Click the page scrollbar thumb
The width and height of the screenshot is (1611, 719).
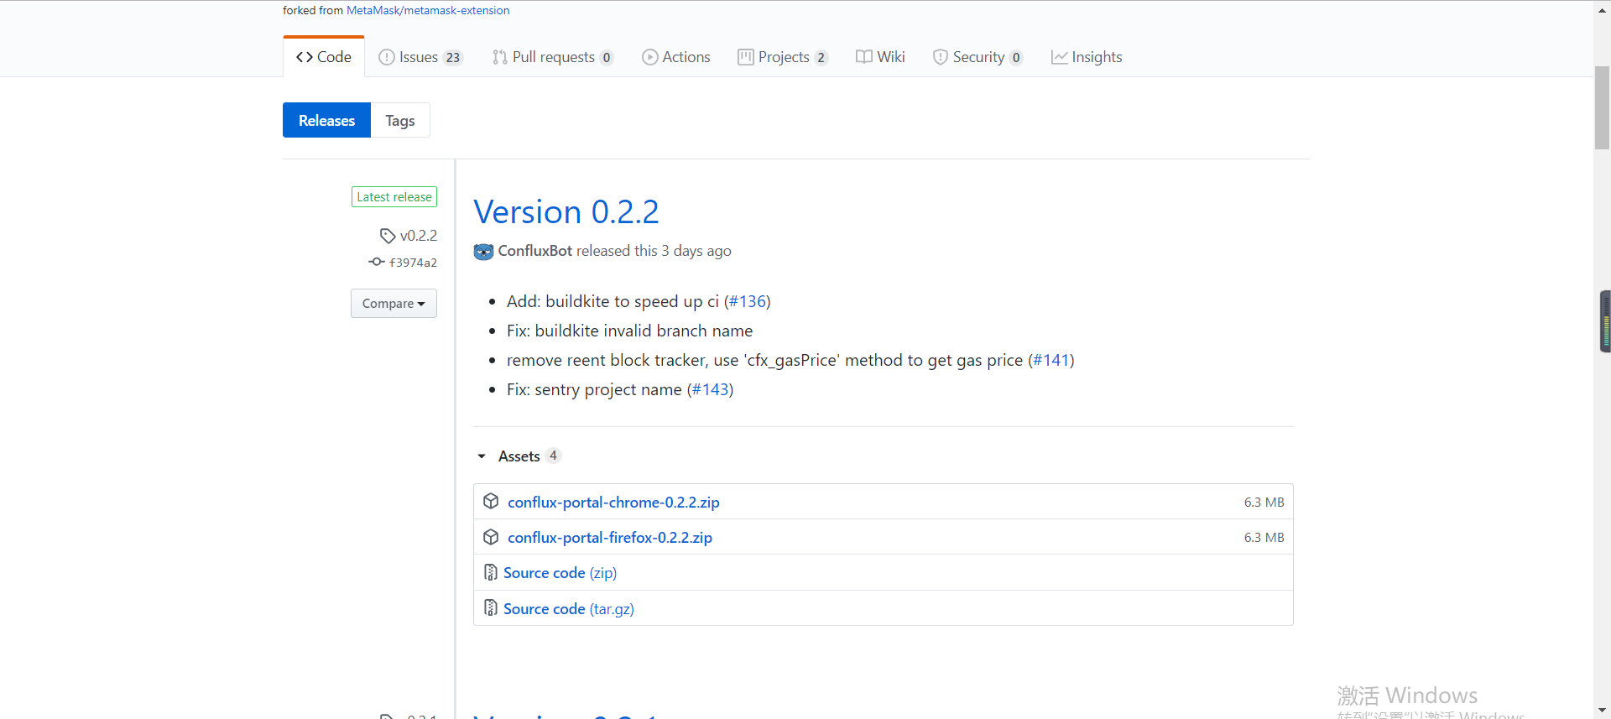tap(1602, 107)
